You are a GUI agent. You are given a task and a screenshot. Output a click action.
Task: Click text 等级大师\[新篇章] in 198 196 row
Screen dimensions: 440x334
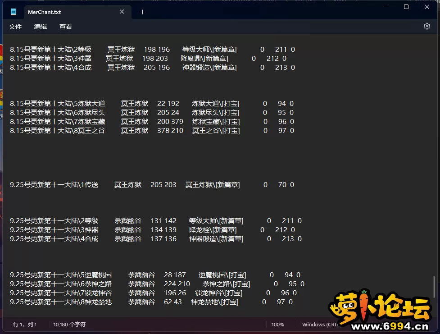209,50
